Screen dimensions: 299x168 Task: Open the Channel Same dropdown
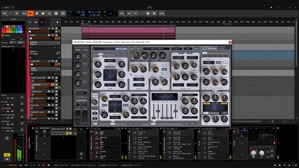pos(21,42)
